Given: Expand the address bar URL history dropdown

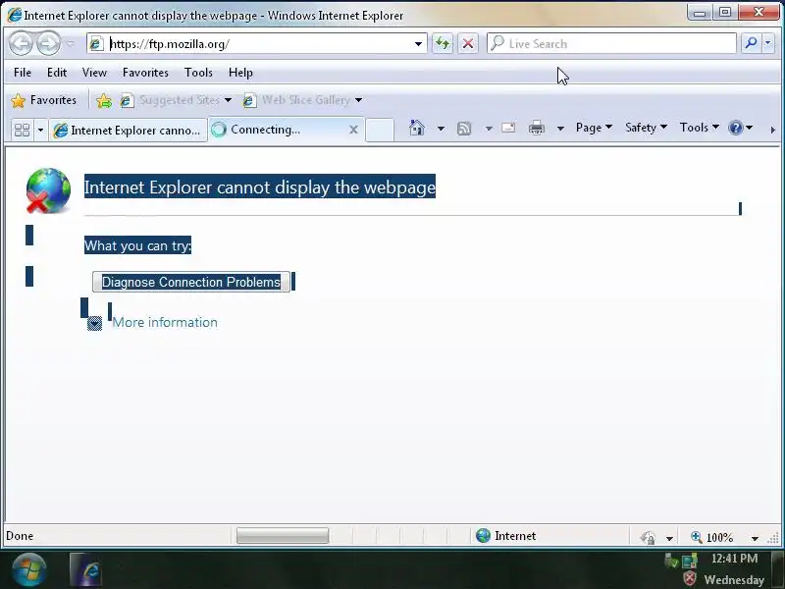Looking at the screenshot, I should point(419,44).
